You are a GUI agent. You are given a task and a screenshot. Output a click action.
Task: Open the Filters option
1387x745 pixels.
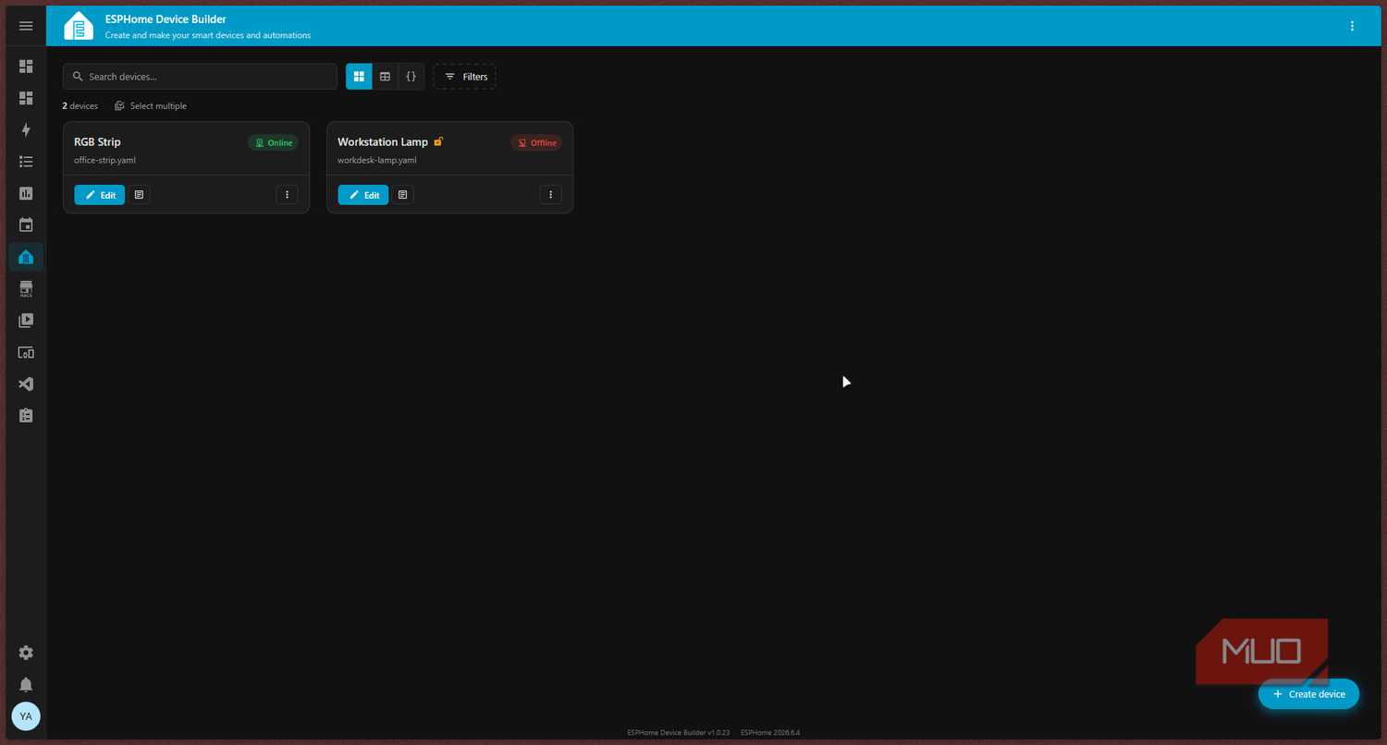[x=465, y=77]
